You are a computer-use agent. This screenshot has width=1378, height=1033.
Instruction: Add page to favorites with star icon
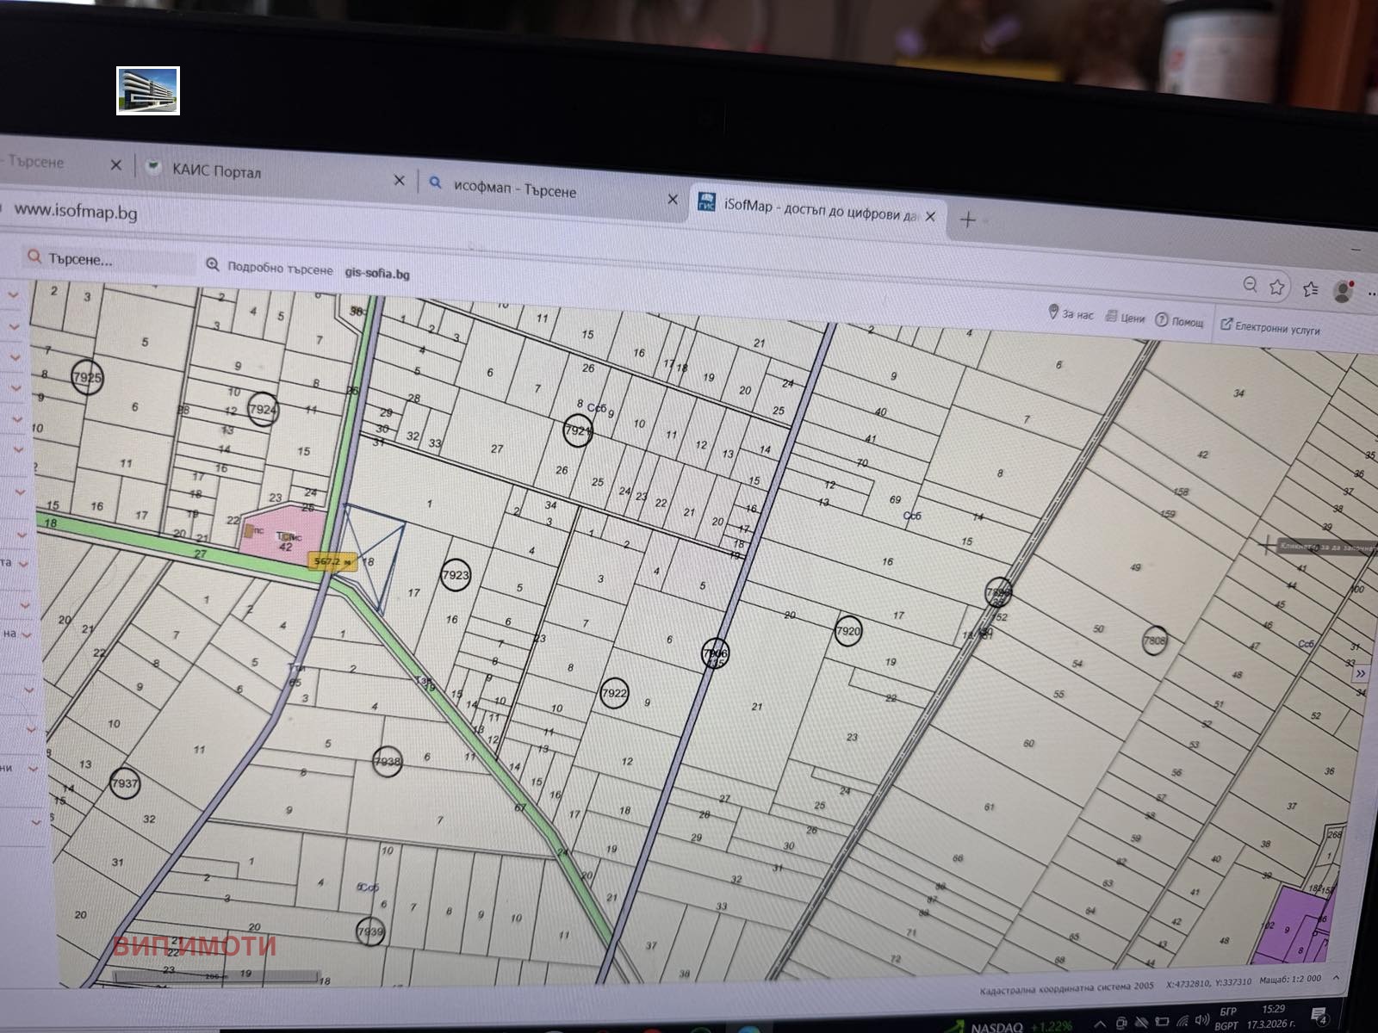(x=1277, y=287)
